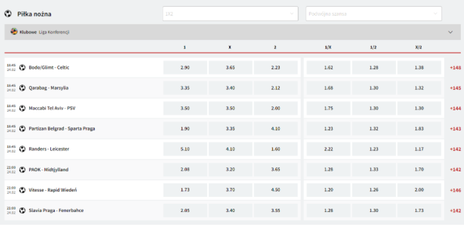
Task: Collapse the Klubowe Liga Konferencji section
Action: tap(450, 32)
